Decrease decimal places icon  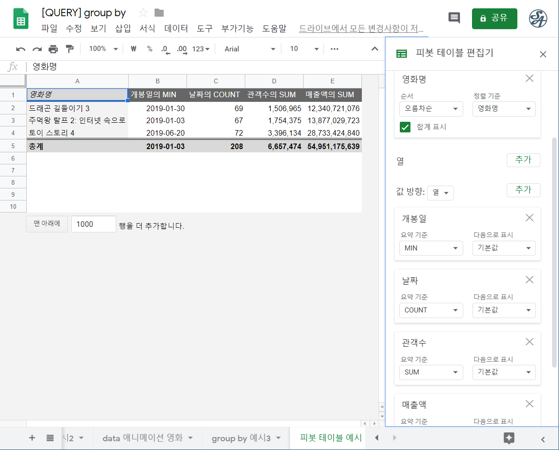[165, 49]
